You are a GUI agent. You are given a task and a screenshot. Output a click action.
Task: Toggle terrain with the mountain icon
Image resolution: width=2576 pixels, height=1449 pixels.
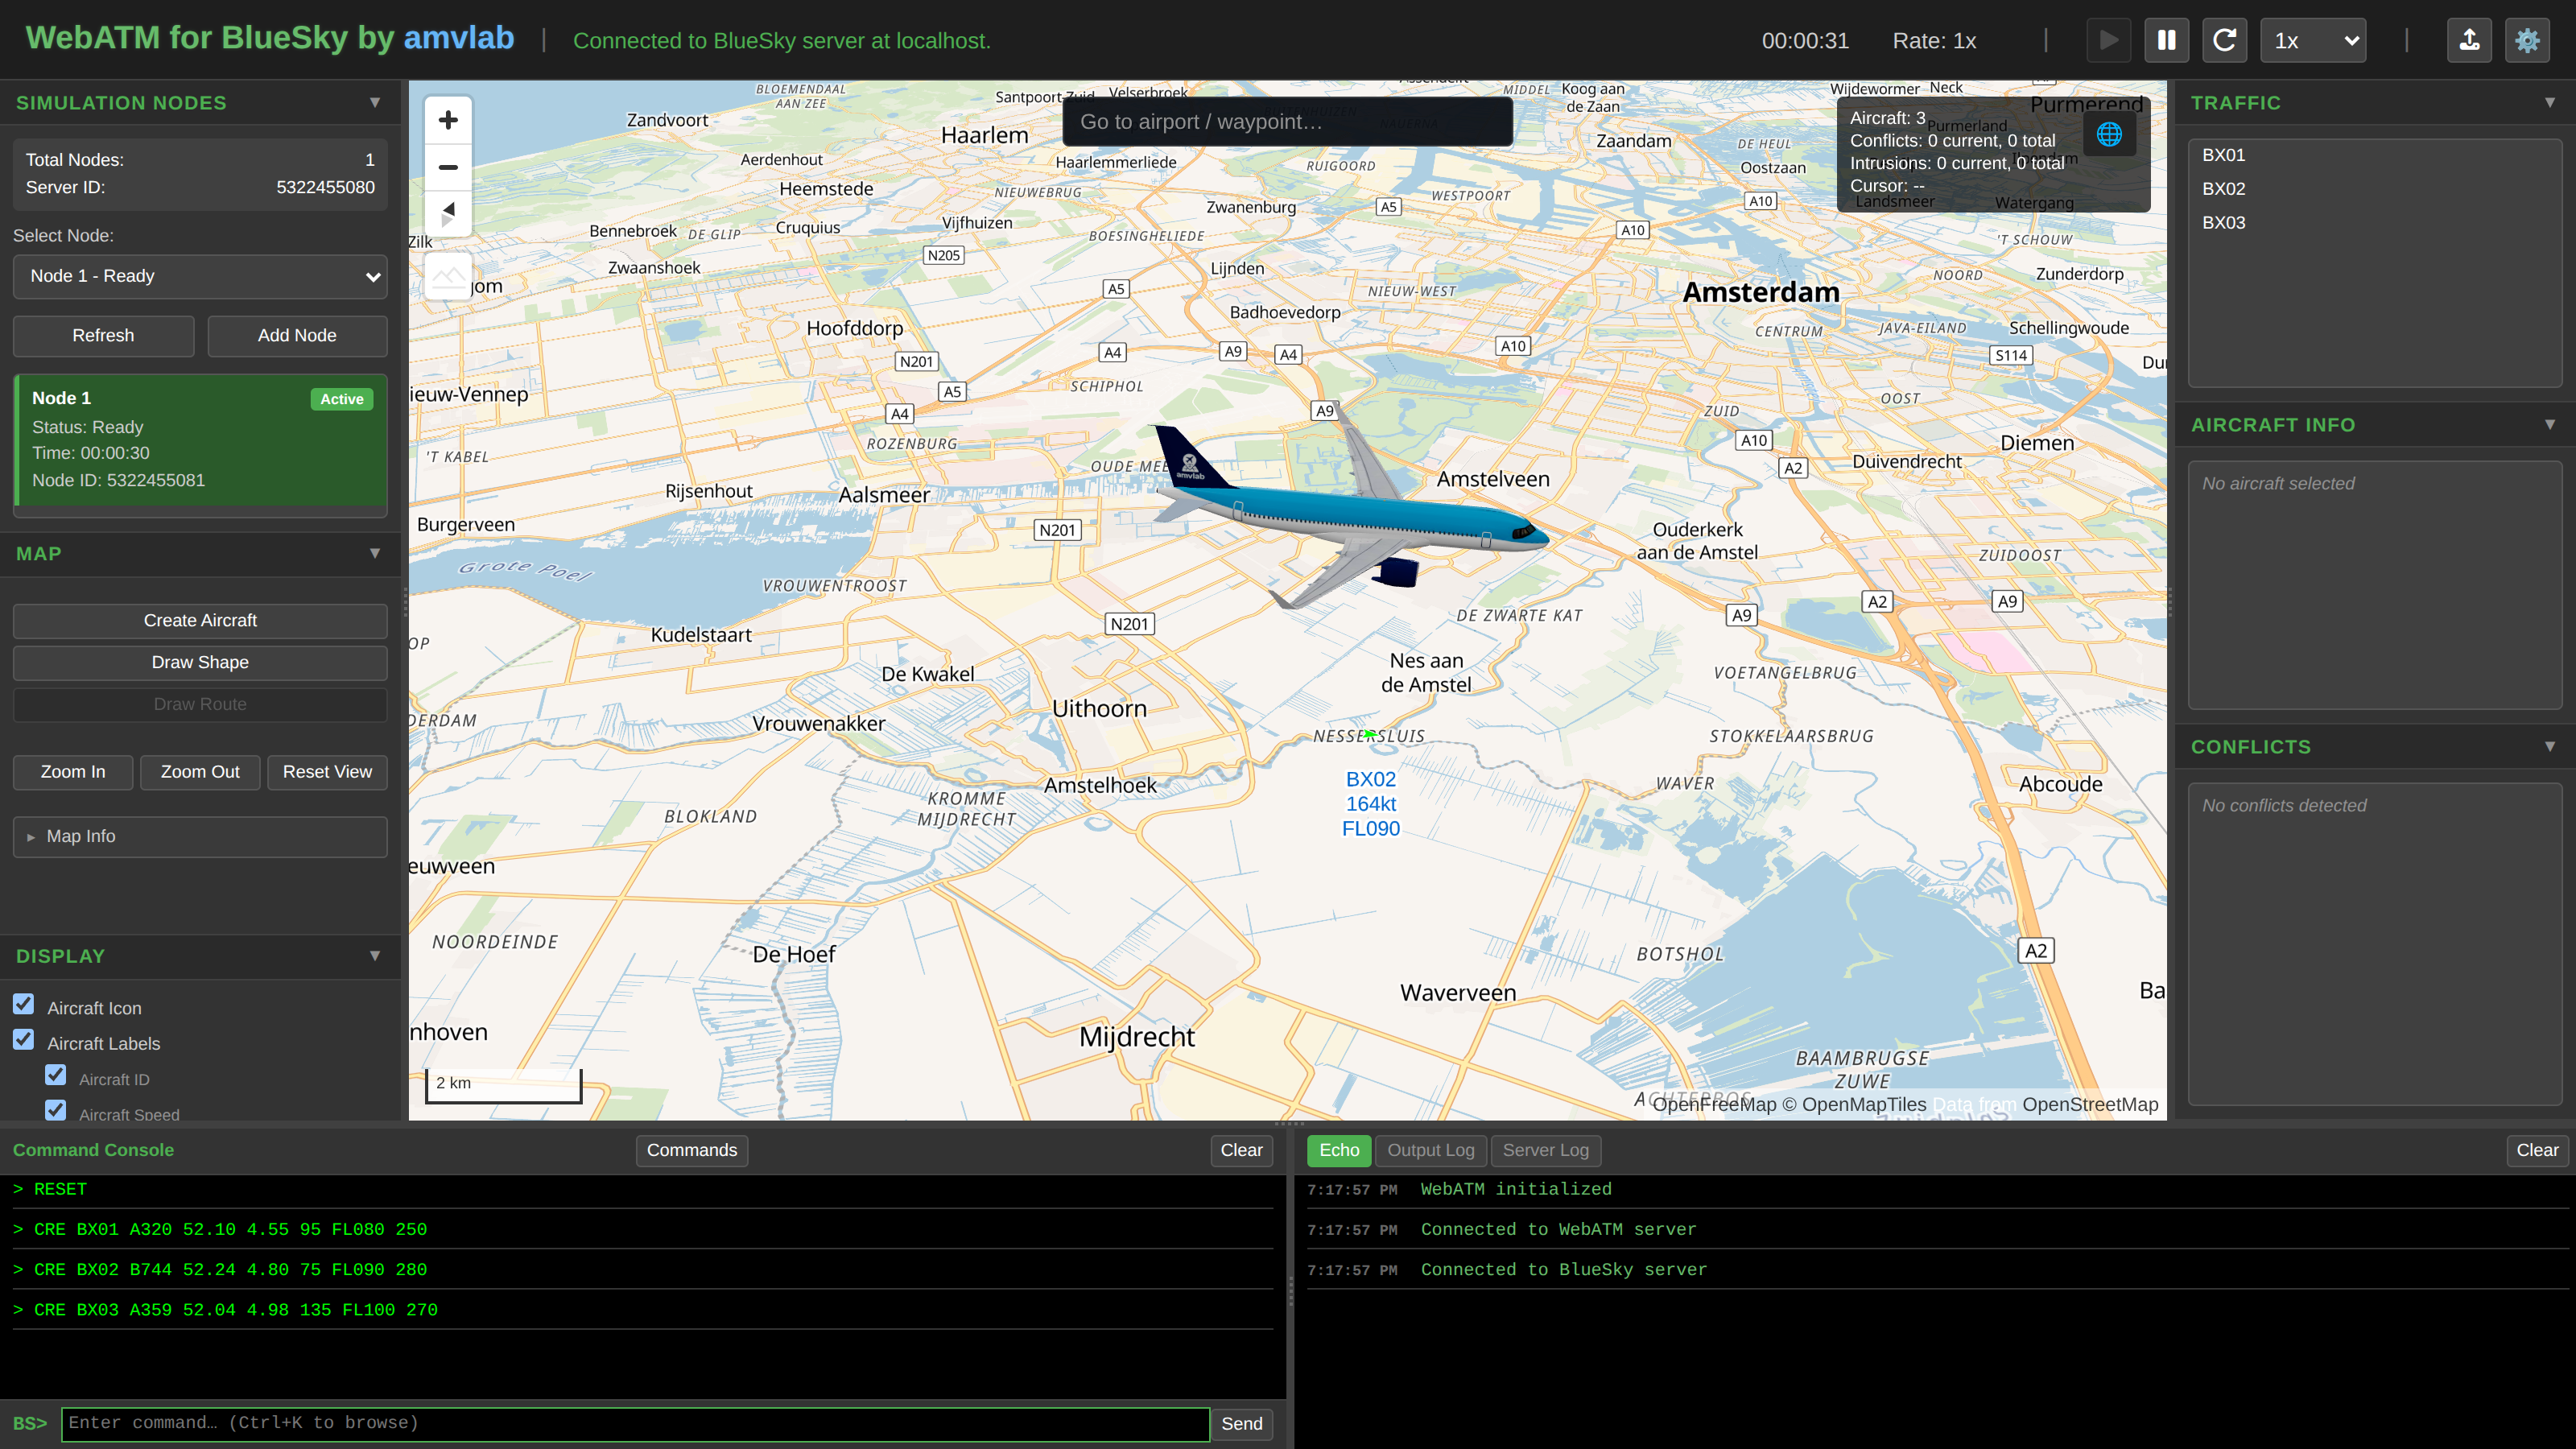(448, 275)
